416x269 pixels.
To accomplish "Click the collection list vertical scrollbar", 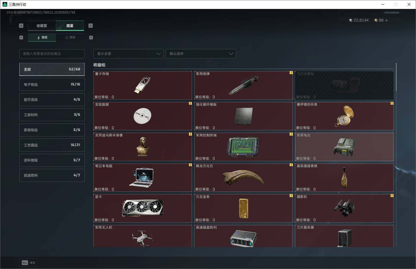I will [396, 77].
